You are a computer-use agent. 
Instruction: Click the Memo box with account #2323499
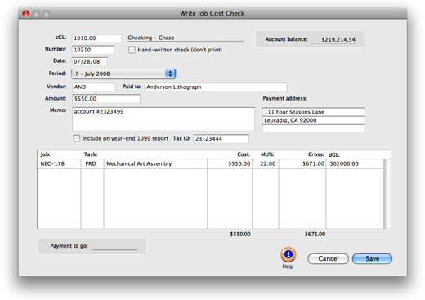point(163,119)
